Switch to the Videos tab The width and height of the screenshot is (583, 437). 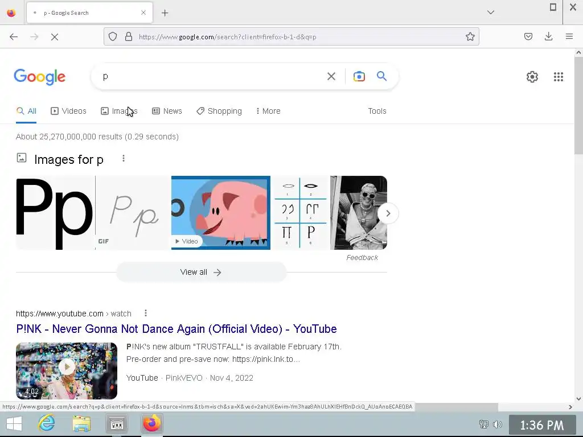[68, 111]
